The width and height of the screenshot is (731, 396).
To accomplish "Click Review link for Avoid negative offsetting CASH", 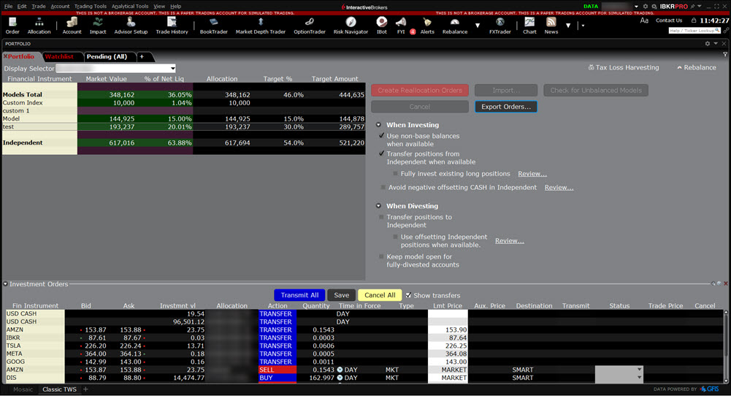I will coord(559,188).
